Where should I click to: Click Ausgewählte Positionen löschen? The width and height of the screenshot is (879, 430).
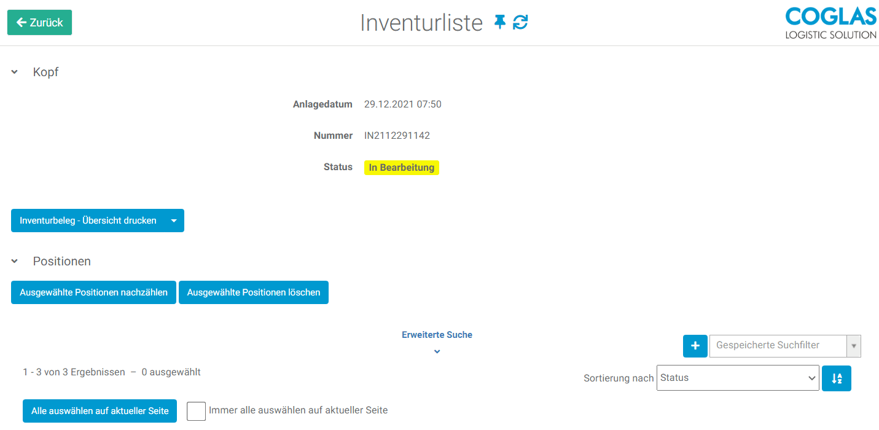253,293
